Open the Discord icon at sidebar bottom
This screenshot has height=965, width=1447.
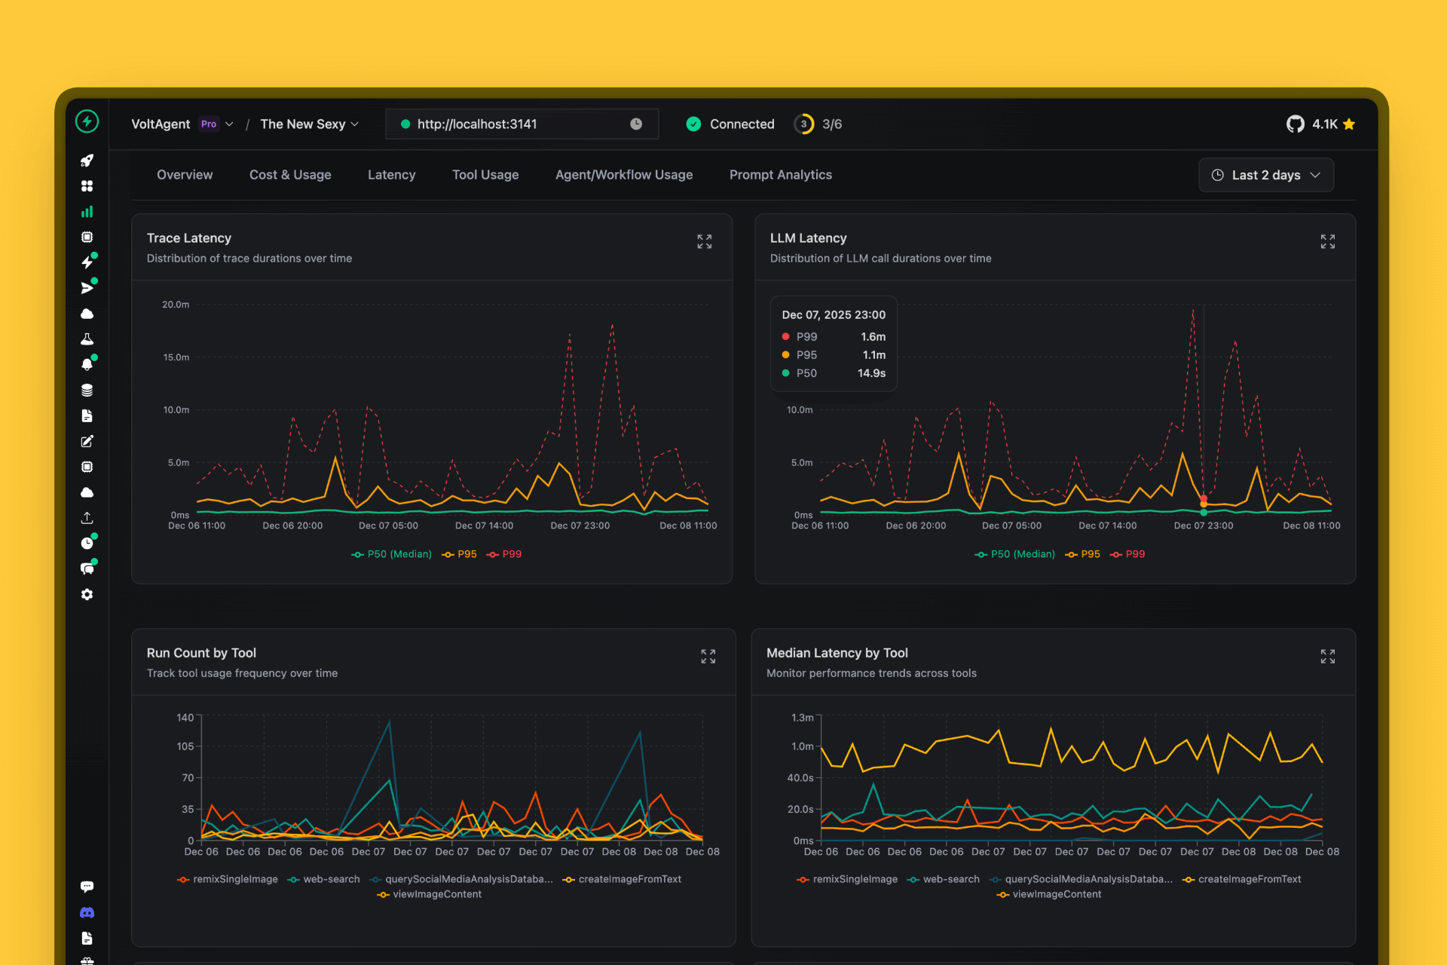coord(87,912)
